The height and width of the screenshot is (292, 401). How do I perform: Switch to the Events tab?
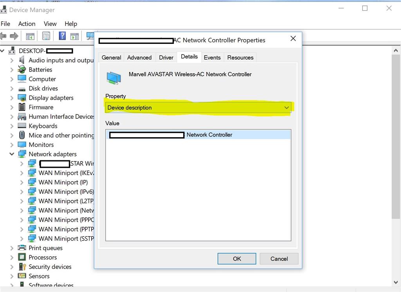click(x=212, y=58)
